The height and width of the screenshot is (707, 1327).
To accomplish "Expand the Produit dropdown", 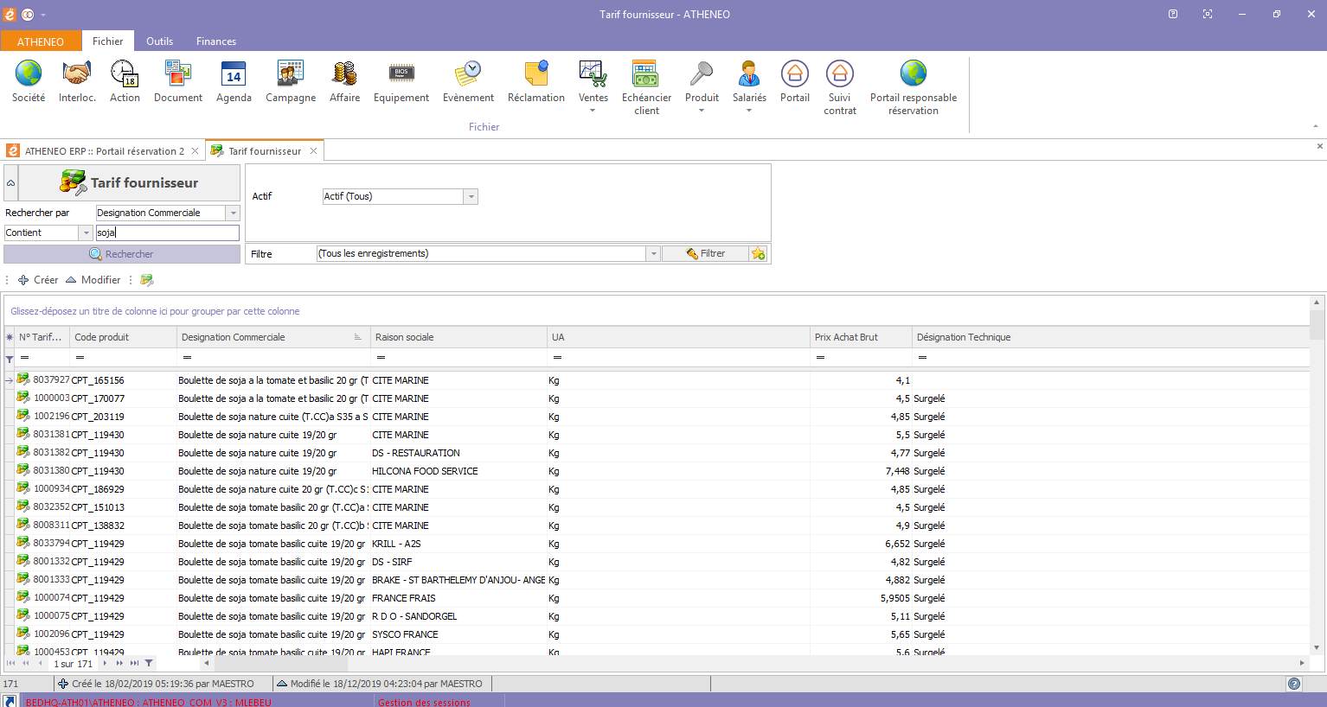I will coord(702,111).
